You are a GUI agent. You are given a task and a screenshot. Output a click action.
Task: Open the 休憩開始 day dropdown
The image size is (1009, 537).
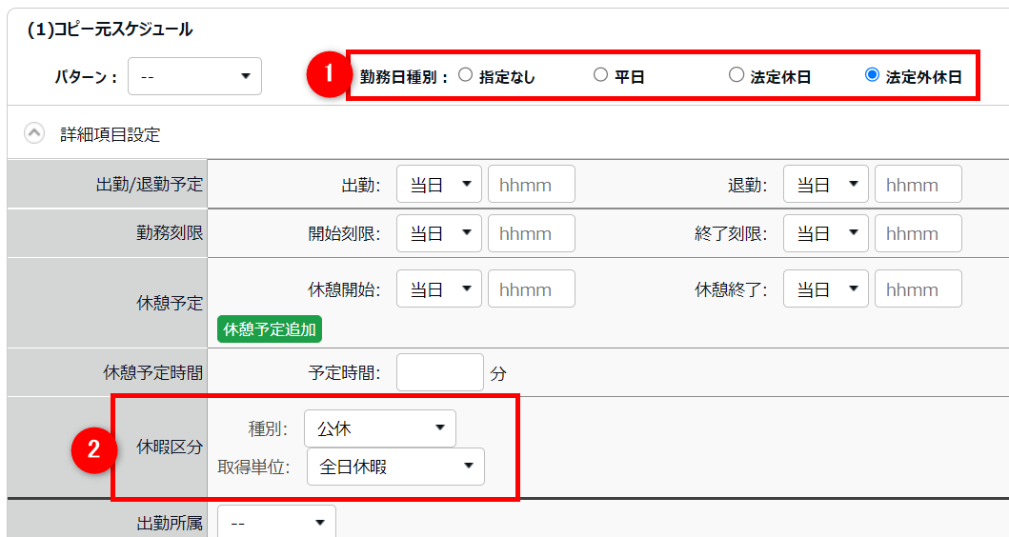click(x=439, y=288)
